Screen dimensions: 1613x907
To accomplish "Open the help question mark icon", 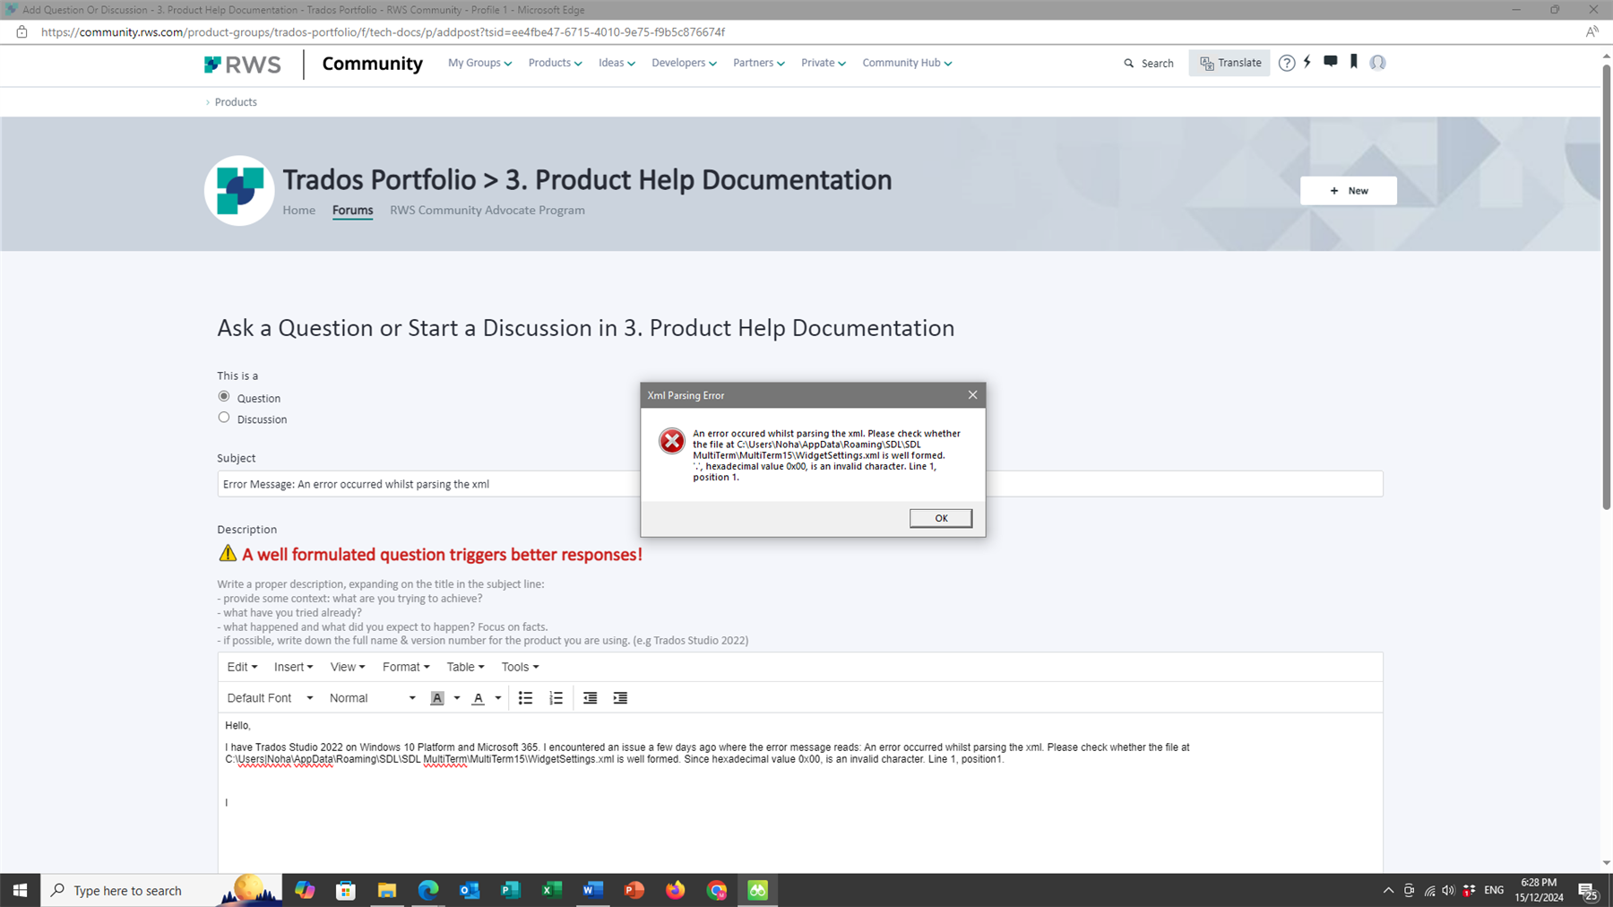I will [1286, 63].
